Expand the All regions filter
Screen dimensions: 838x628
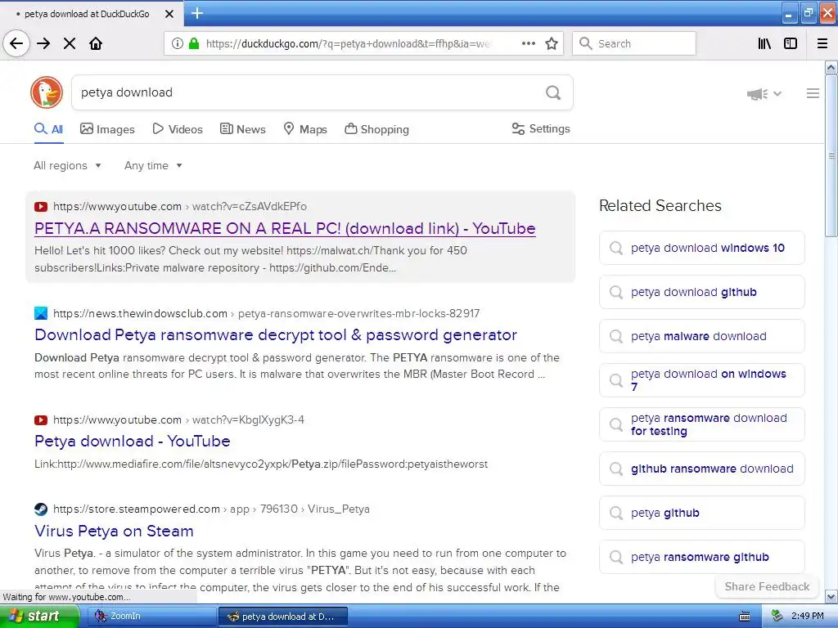[x=67, y=165]
